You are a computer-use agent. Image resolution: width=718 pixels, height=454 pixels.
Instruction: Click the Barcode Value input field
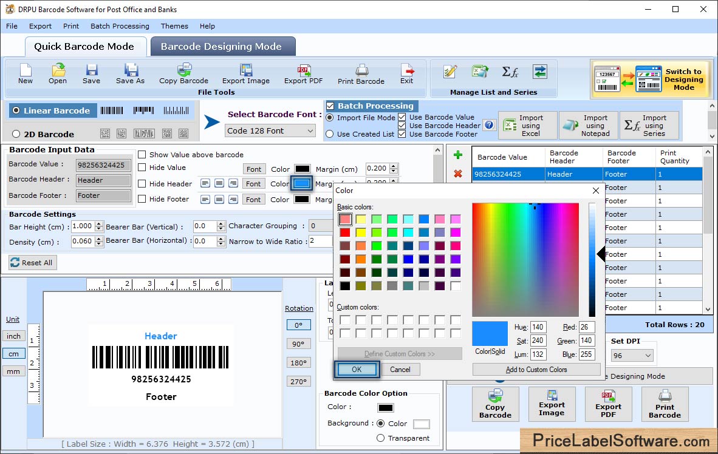(103, 164)
